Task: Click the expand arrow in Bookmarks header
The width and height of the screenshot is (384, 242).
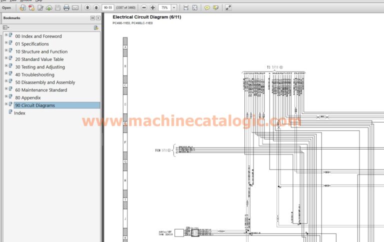Action: [98, 18]
